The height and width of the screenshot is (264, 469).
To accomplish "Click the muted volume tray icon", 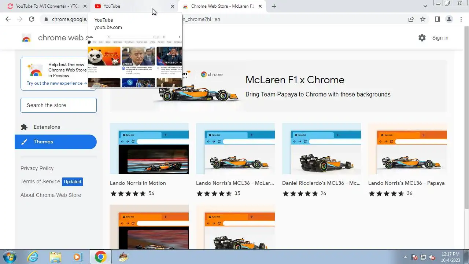I will 432,257.
